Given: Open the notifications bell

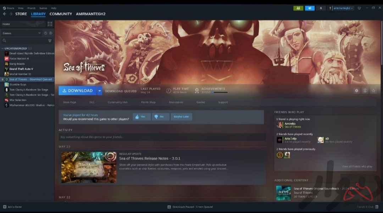Looking at the screenshot, I should [x=321, y=8].
